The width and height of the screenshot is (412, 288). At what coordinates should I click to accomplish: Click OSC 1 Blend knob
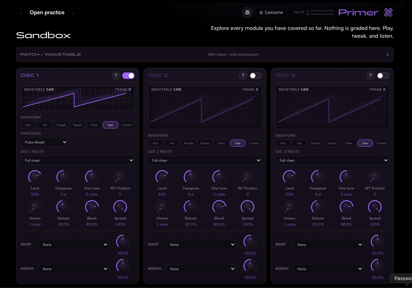tap(92, 207)
